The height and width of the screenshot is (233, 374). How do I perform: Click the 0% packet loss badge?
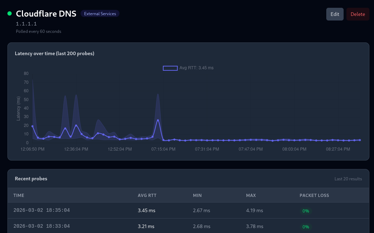pos(306,211)
